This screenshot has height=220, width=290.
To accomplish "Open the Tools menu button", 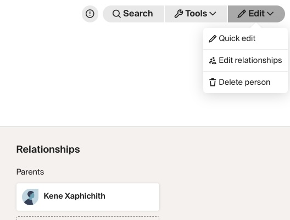I will (196, 14).
